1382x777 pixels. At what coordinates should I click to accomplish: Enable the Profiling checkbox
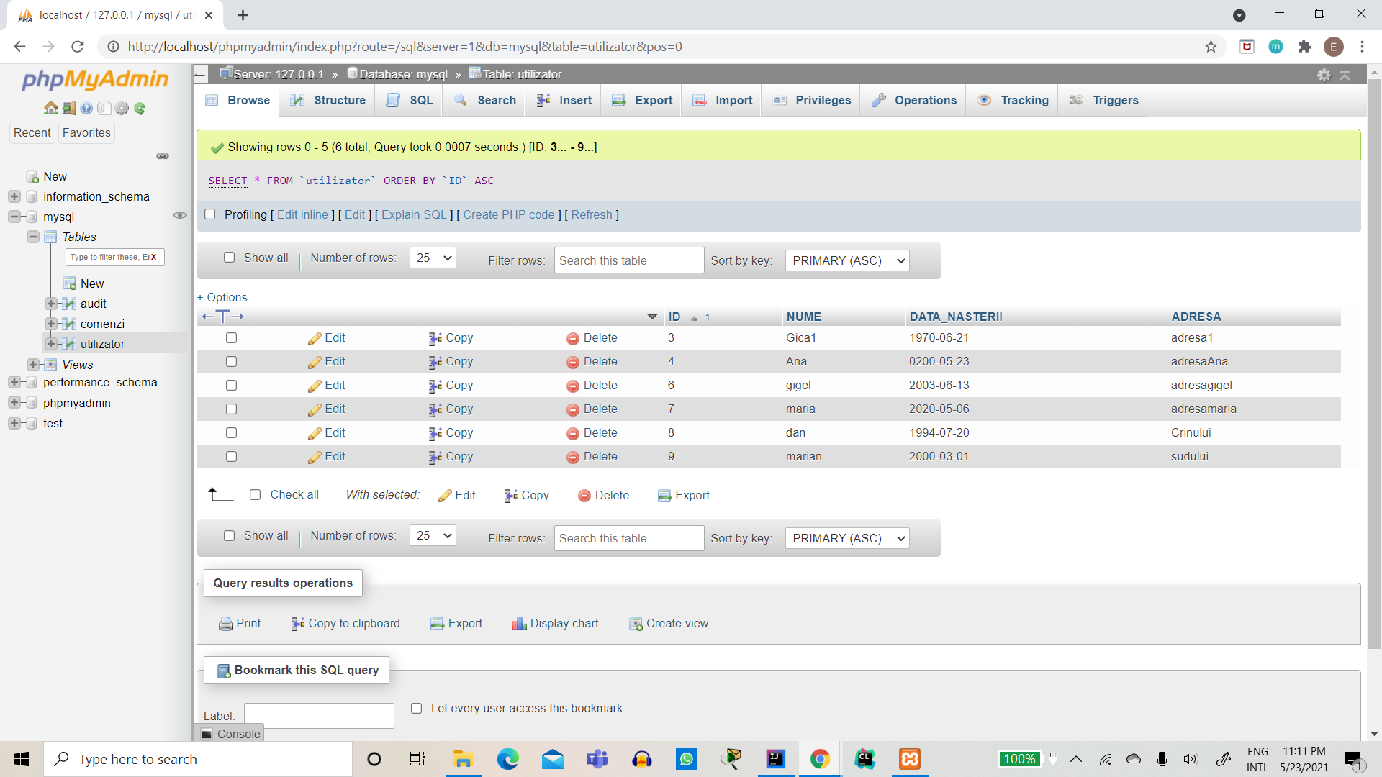[210, 214]
